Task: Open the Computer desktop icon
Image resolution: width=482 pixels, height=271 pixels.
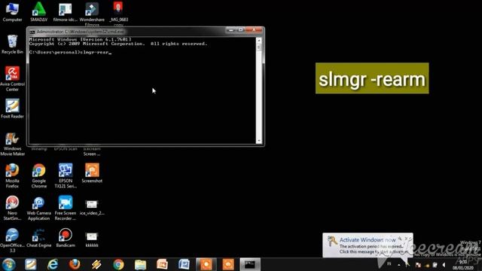Action: click(12, 12)
